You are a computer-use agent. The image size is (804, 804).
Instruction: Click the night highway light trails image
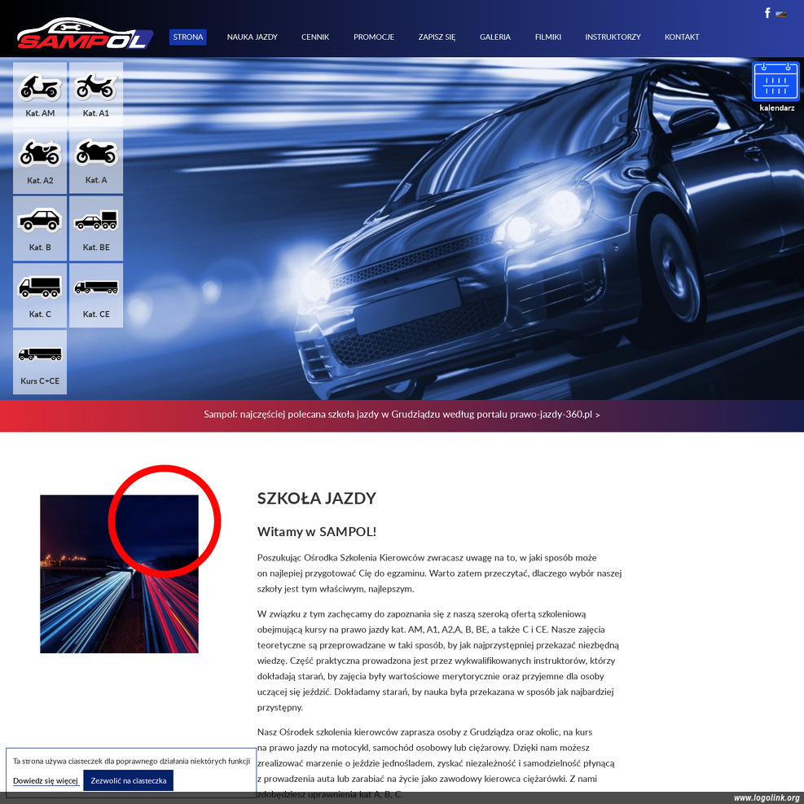[119, 573]
